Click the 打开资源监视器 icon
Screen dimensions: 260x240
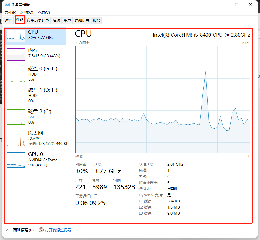(x=41, y=230)
